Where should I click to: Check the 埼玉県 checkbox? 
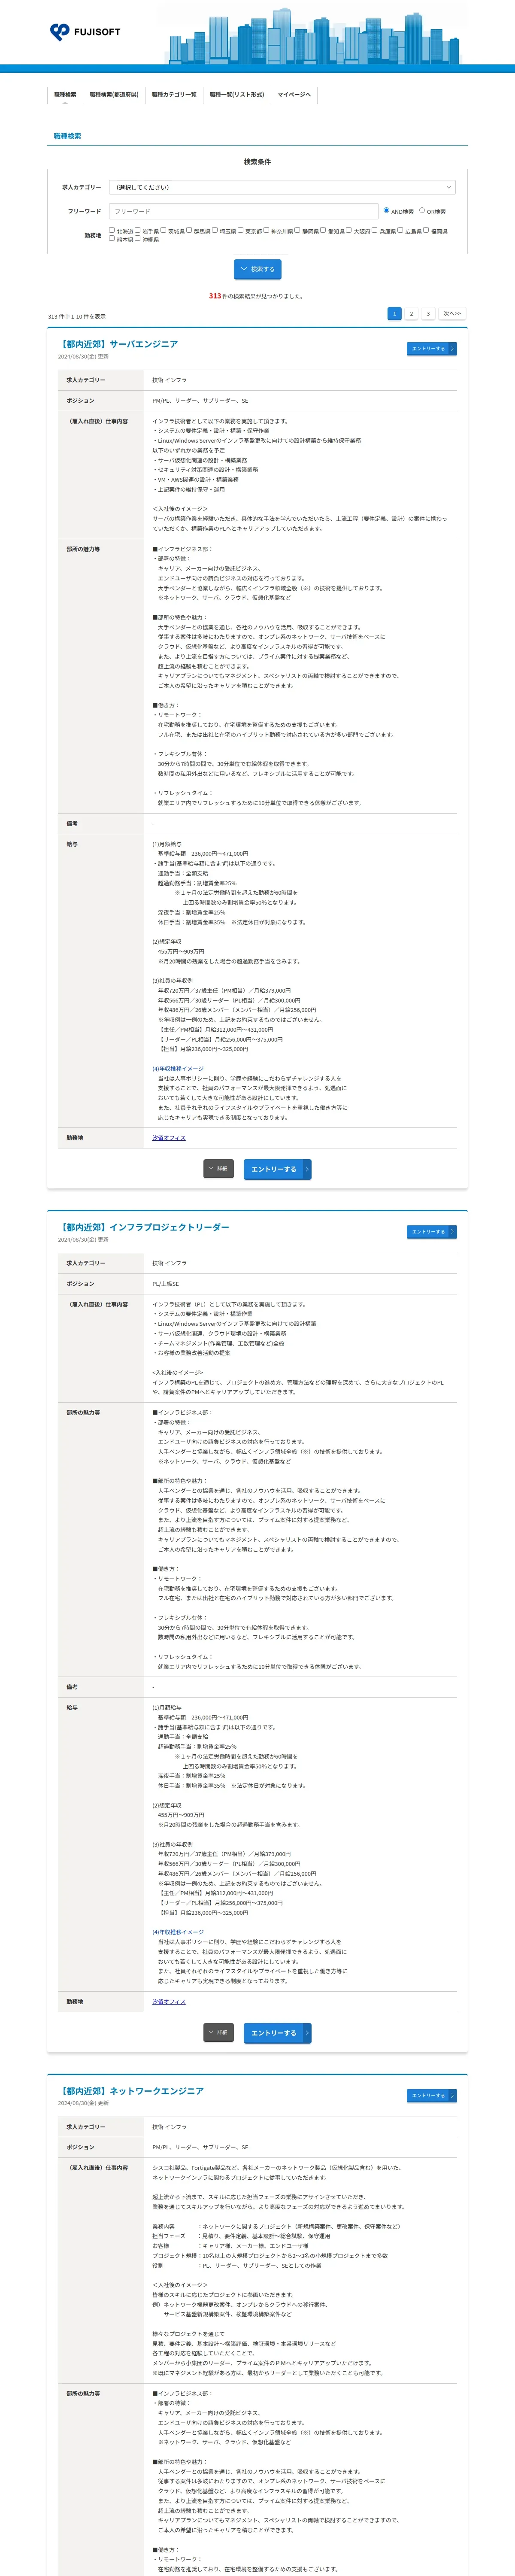coord(215,230)
